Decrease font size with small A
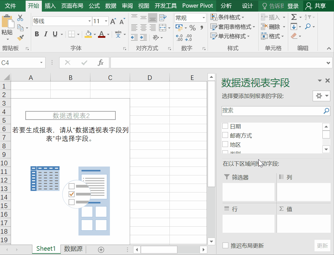This screenshot has width=334, height=255. click(x=122, y=21)
